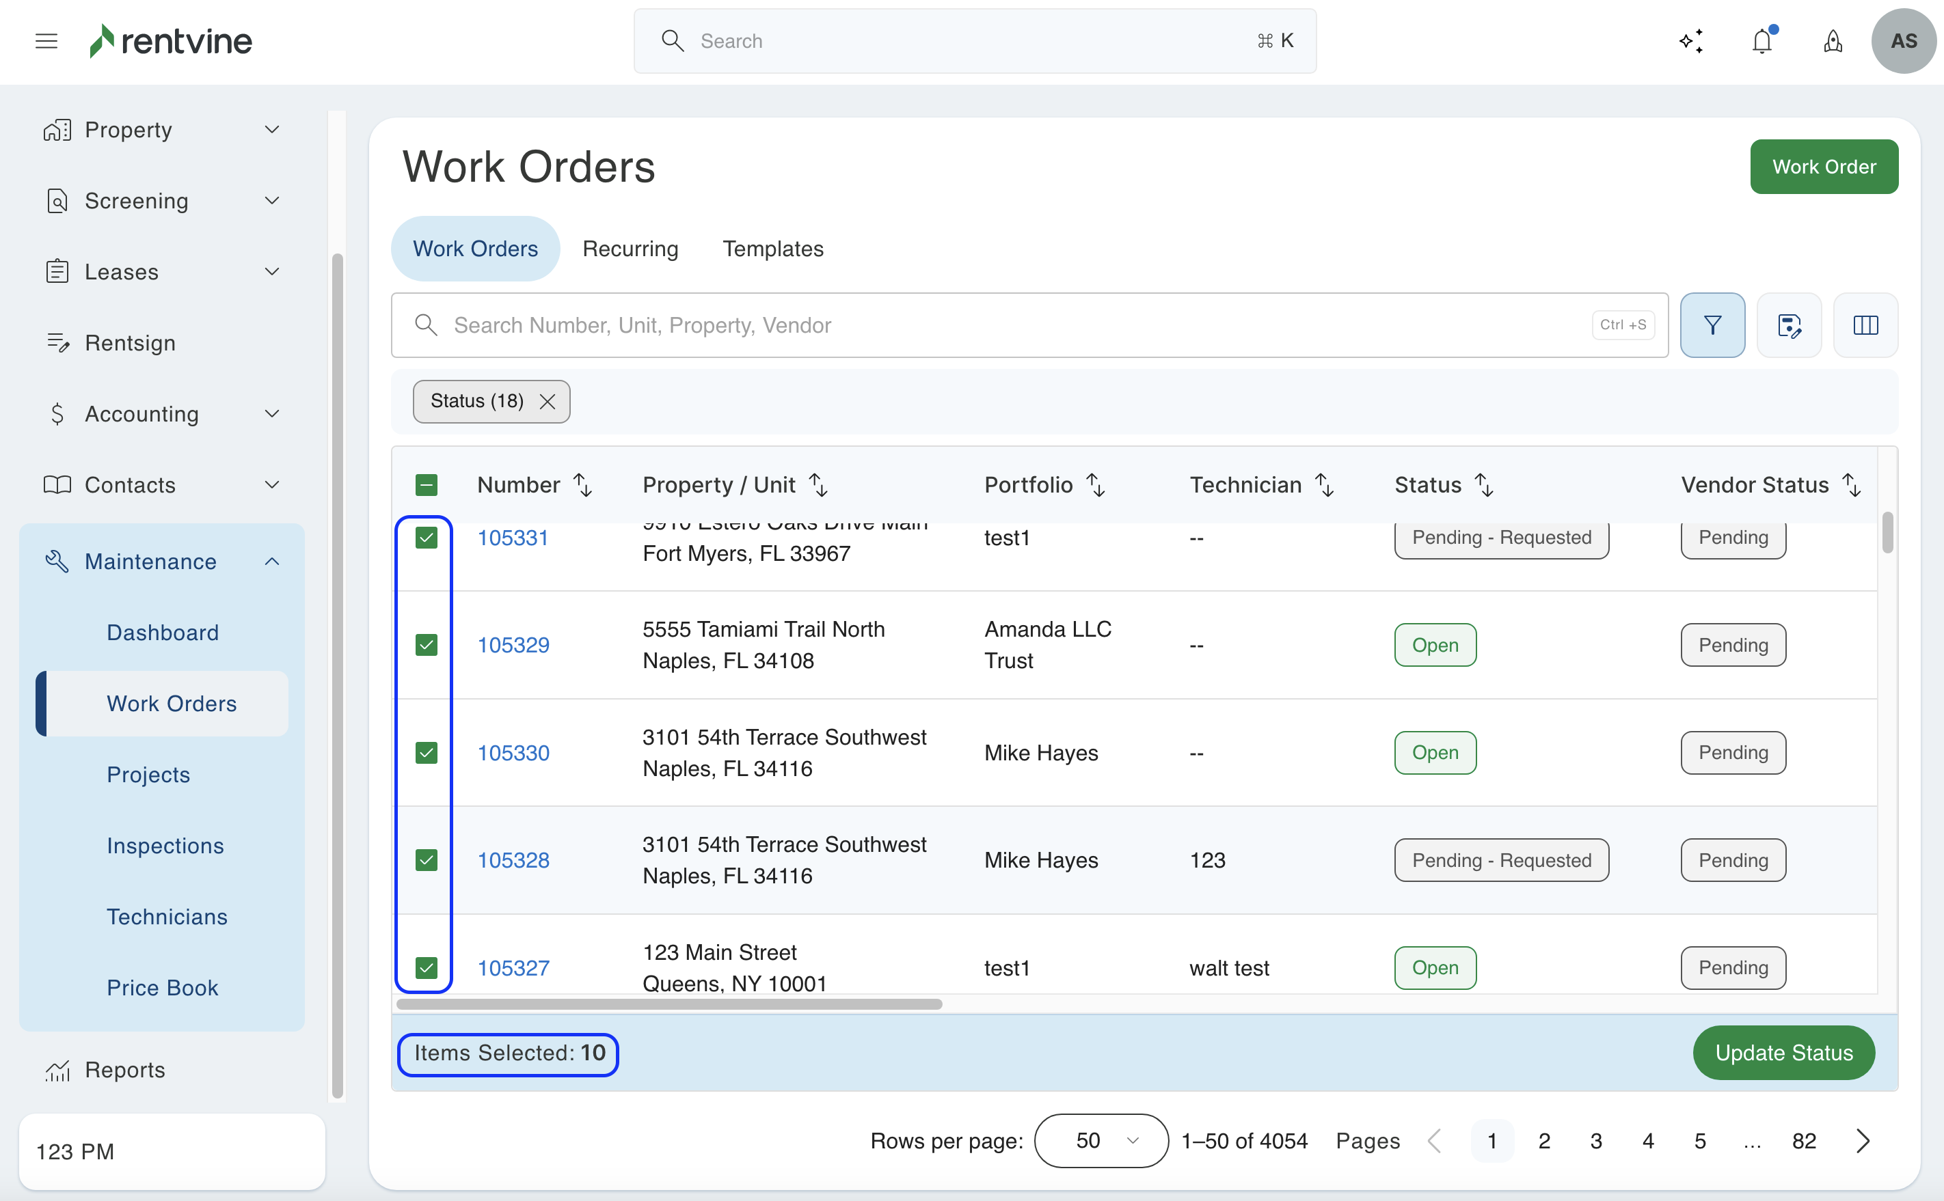Click the rocket icon in top bar
Screen dimensions: 1944x1201
(1832, 41)
